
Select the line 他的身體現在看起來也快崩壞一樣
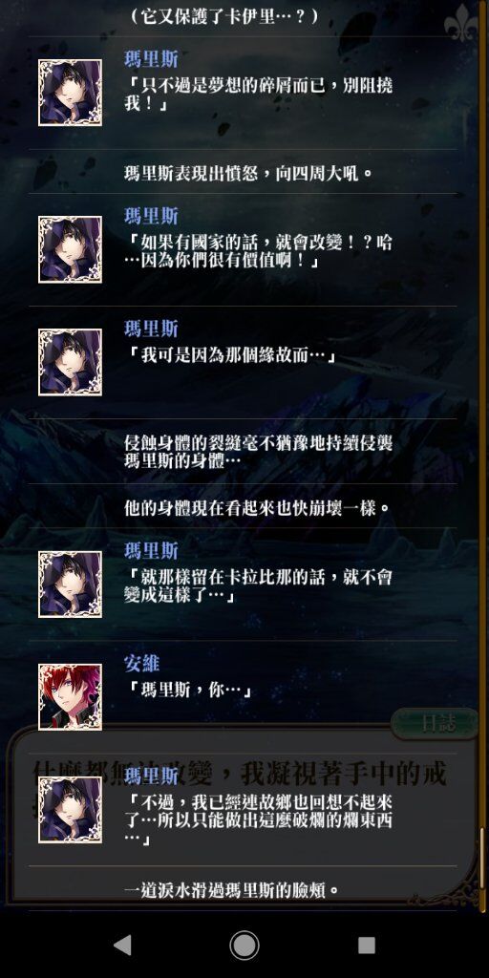257,507
